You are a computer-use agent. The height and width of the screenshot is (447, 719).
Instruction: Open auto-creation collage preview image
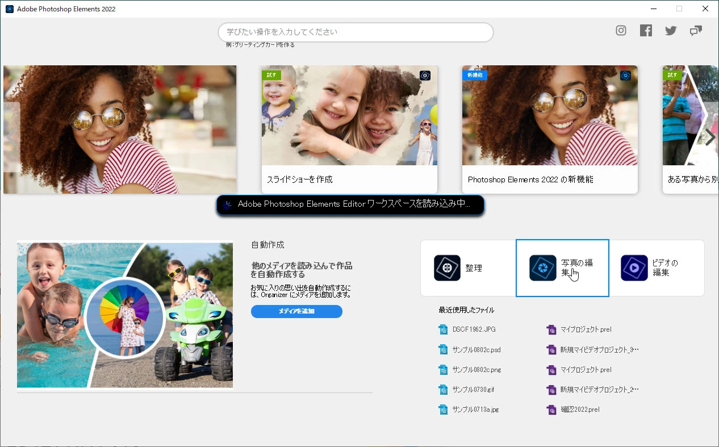click(x=125, y=315)
